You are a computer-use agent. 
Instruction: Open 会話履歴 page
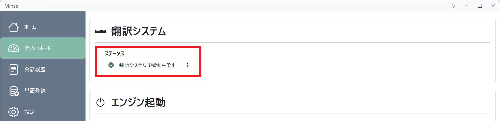coord(35,70)
